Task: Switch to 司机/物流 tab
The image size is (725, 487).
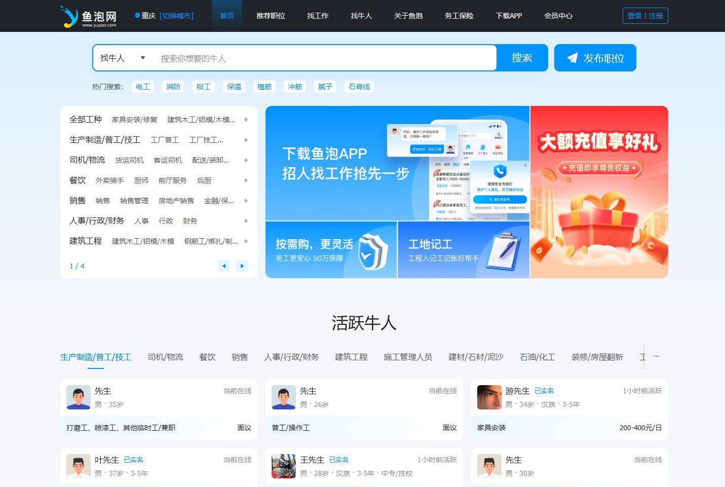Action: [x=165, y=357]
